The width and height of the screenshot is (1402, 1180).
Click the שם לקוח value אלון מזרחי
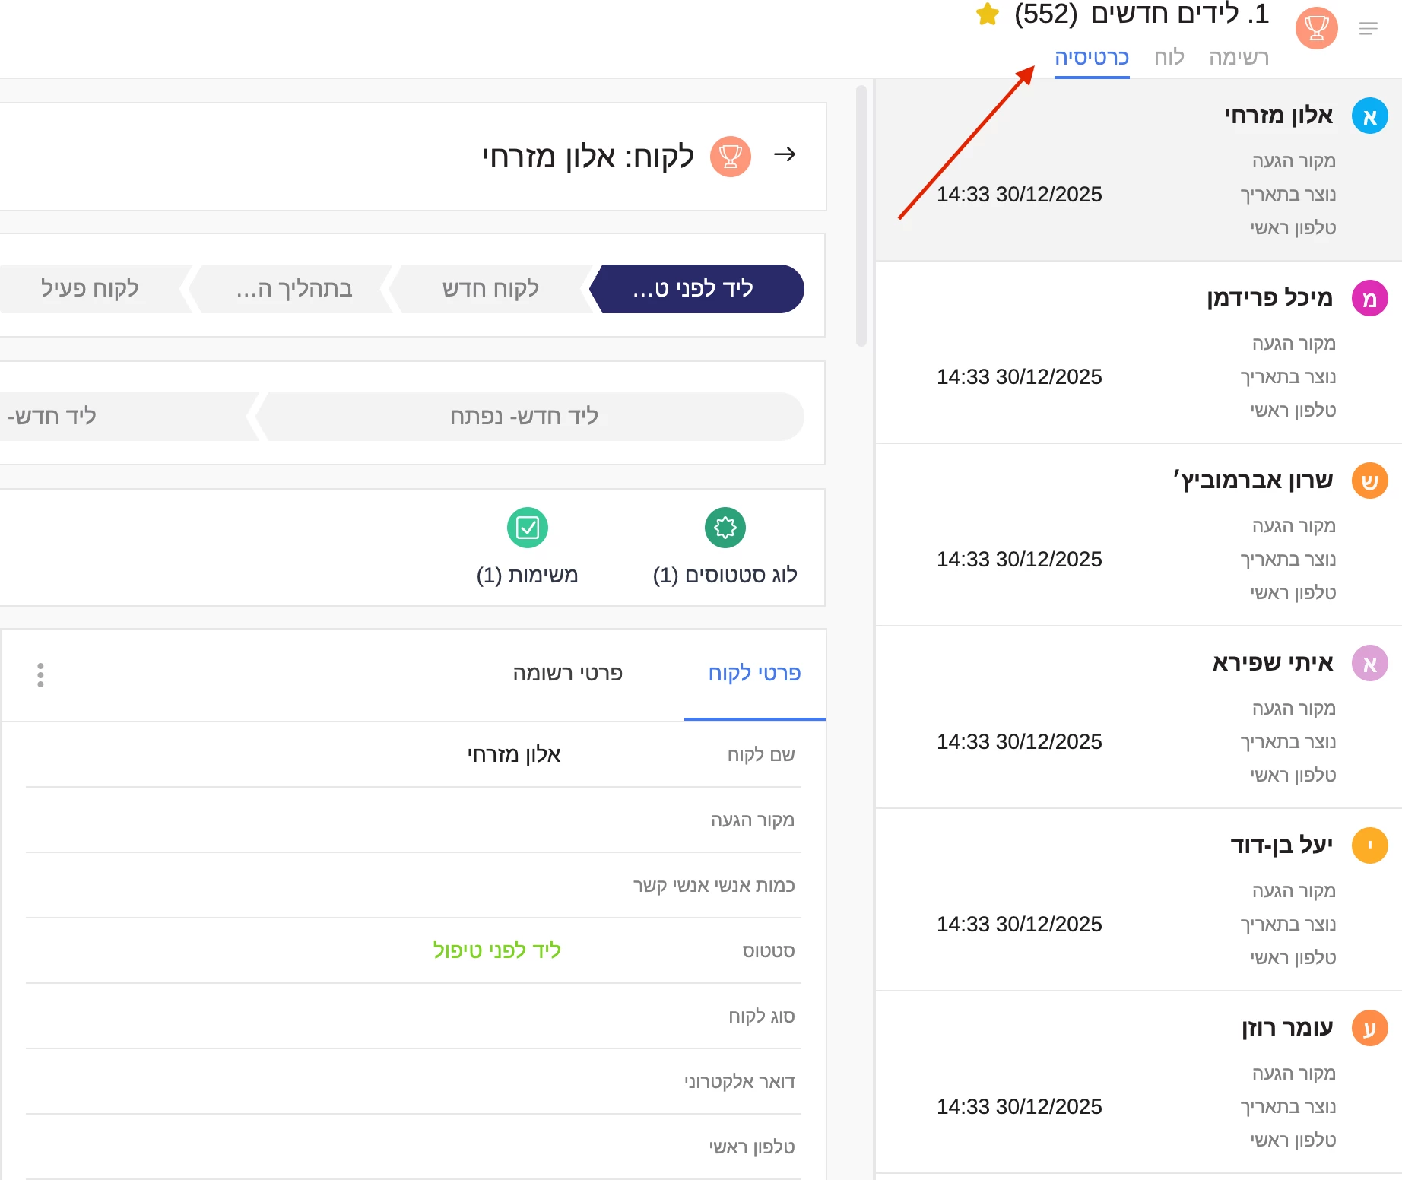[x=514, y=754]
